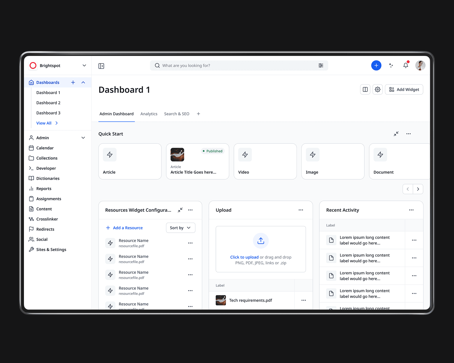Collapse the Dashboards section chevron
This screenshot has width=454, height=363.
(x=83, y=82)
